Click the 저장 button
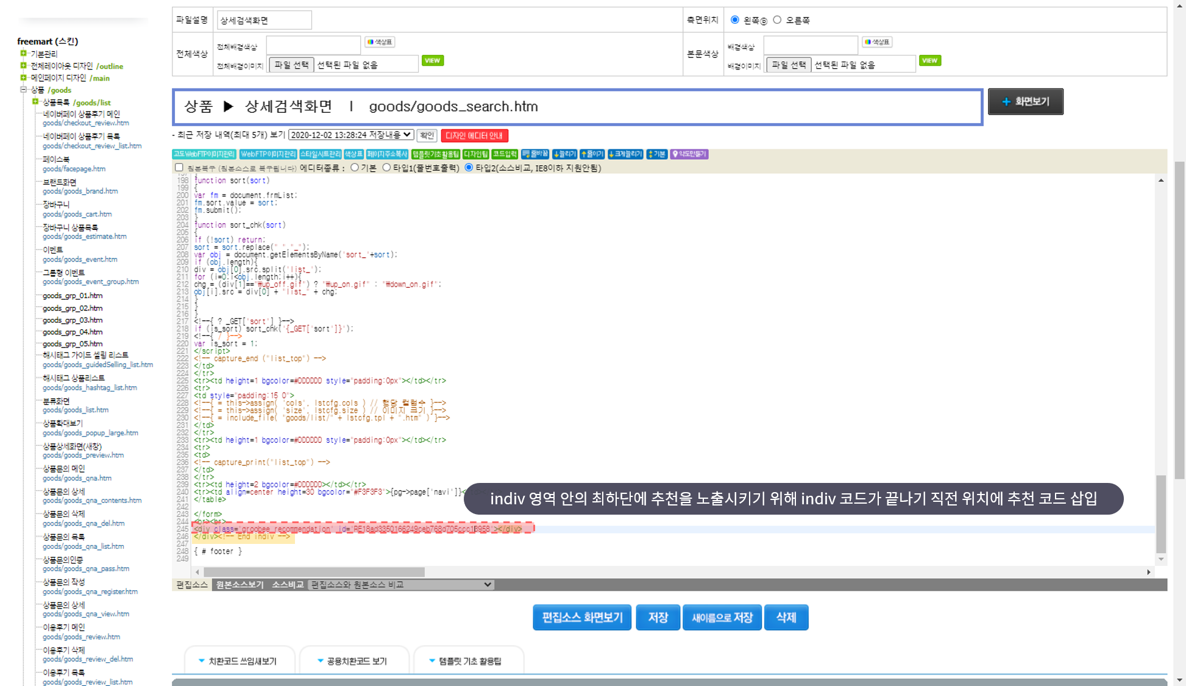The image size is (1186, 686). click(658, 617)
